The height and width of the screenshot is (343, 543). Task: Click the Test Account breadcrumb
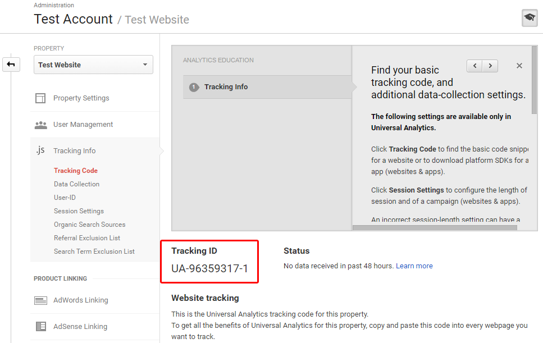point(74,19)
